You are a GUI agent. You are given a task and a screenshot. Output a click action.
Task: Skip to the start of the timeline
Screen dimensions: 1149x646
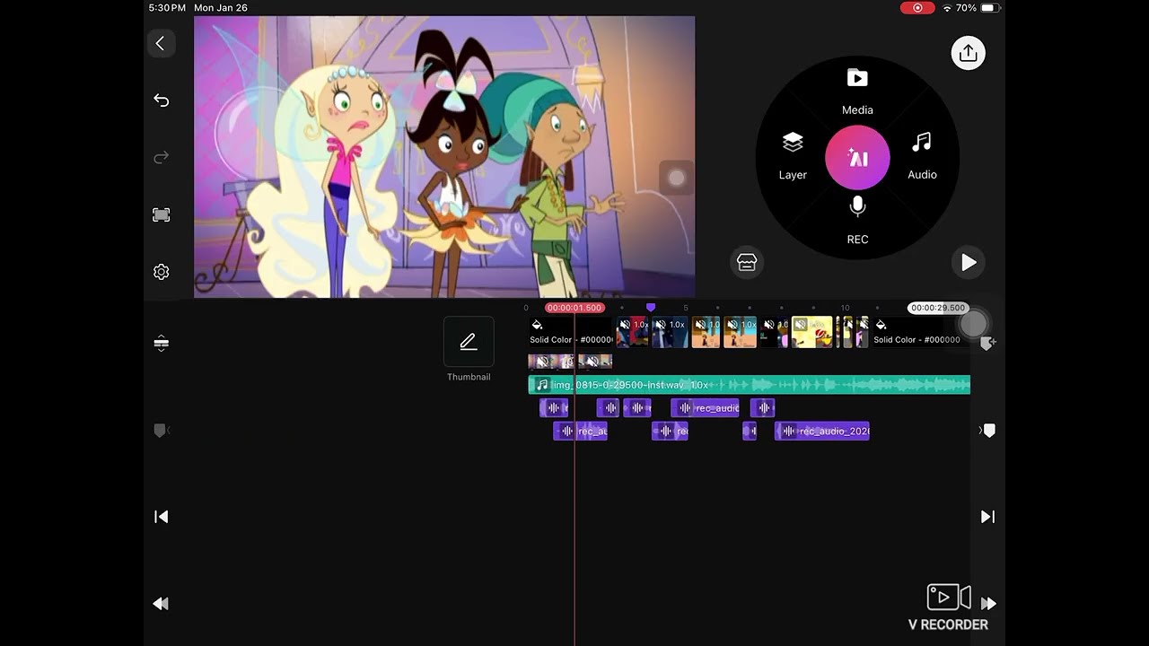(162, 517)
